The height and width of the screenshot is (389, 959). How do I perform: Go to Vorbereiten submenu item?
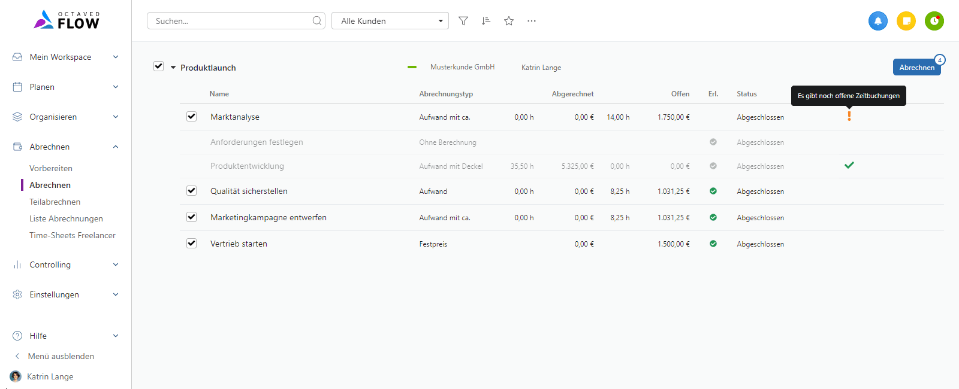coord(51,168)
